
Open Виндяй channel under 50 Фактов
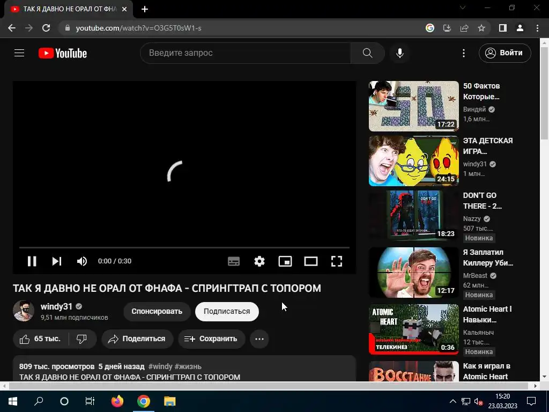[474, 109]
